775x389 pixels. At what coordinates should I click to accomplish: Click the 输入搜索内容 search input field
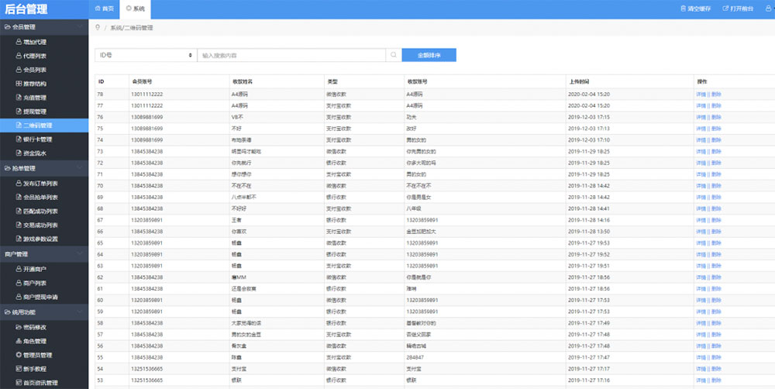coord(291,55)
